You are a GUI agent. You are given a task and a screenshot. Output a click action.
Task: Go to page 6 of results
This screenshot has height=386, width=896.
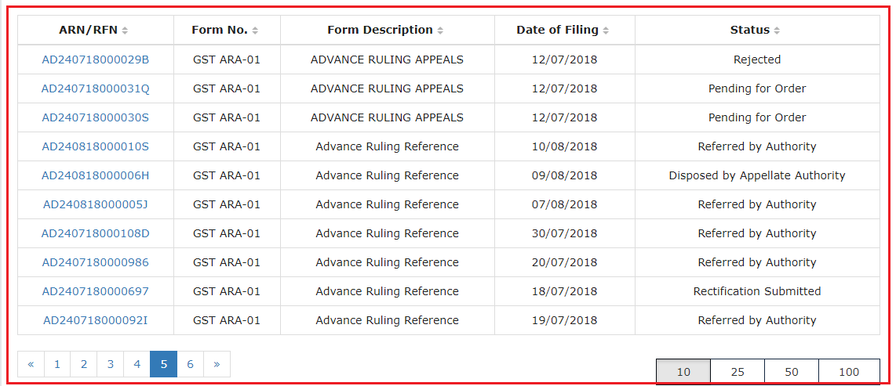[191, 364]
